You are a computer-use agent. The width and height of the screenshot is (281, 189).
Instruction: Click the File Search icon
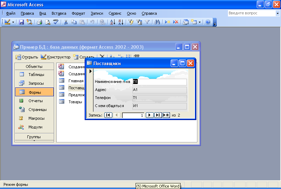(x=30, y=22)
